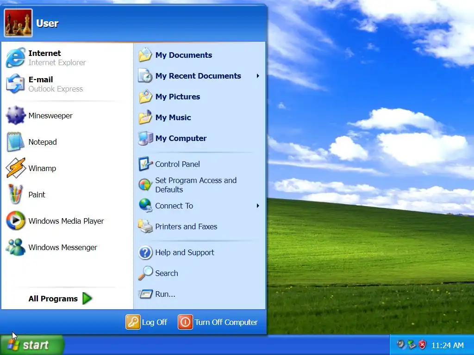Click the Notepad icon
The height and width of the screenshot is (355, 474).
click(15, 141)
